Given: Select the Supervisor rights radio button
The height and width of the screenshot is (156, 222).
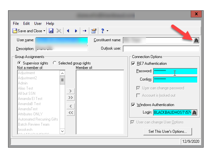Looking at the screenshot, I should tap(19, 63).
